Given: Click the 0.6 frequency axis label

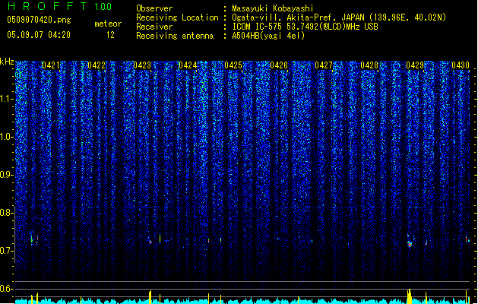Looking at the screenshot, I should coord(7,289).
